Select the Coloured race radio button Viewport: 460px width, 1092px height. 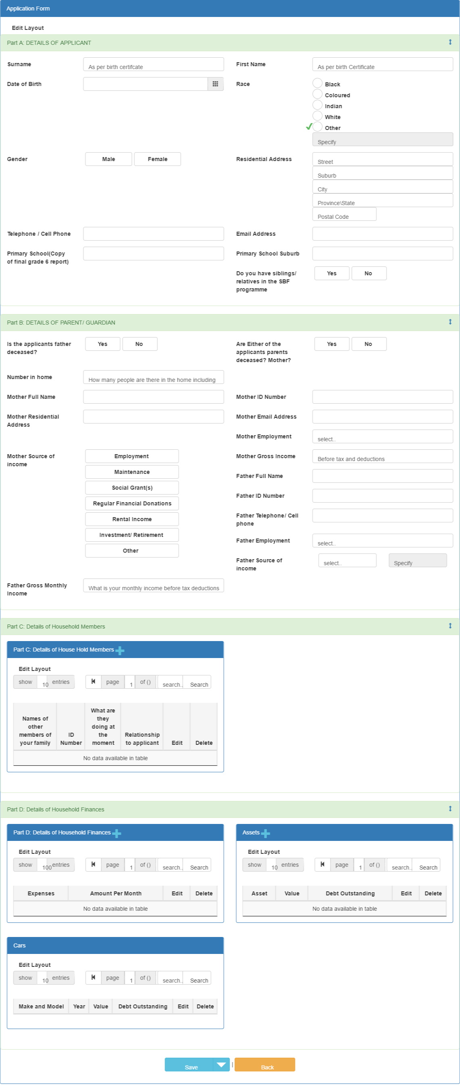[x=318, y=94]
